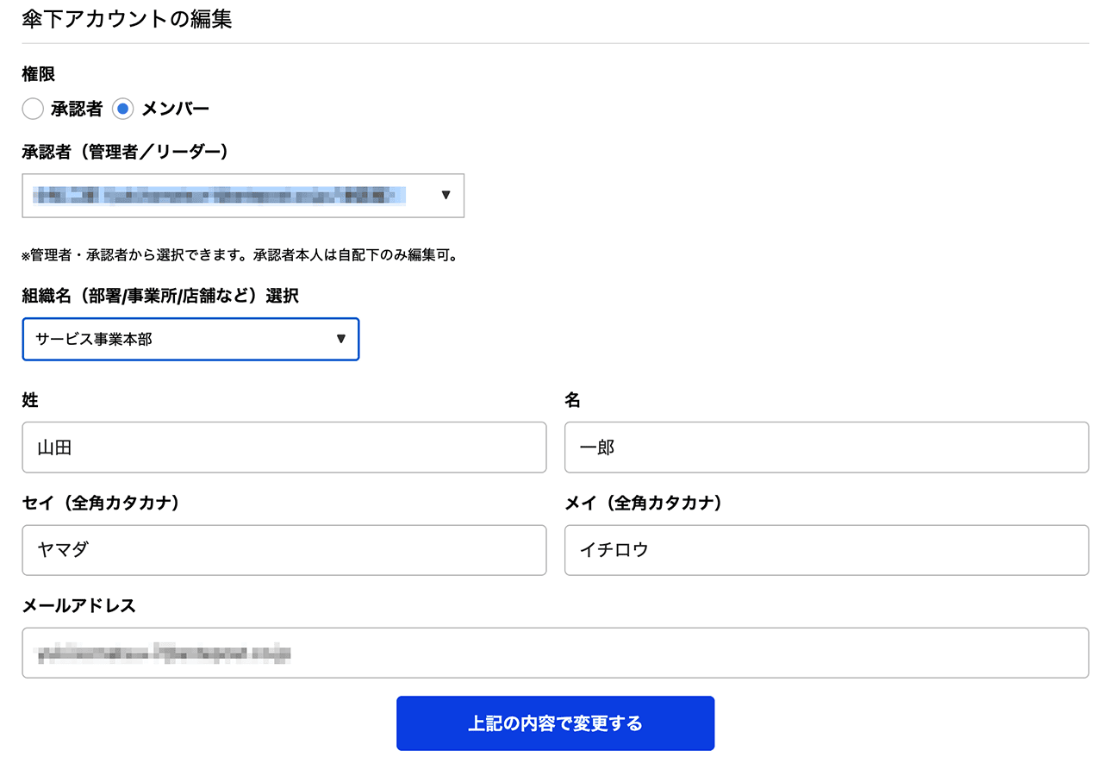Screen dimensions: 1103x782
Task: Click into the メールアドレス input field
Action: (x=555, y=653)
